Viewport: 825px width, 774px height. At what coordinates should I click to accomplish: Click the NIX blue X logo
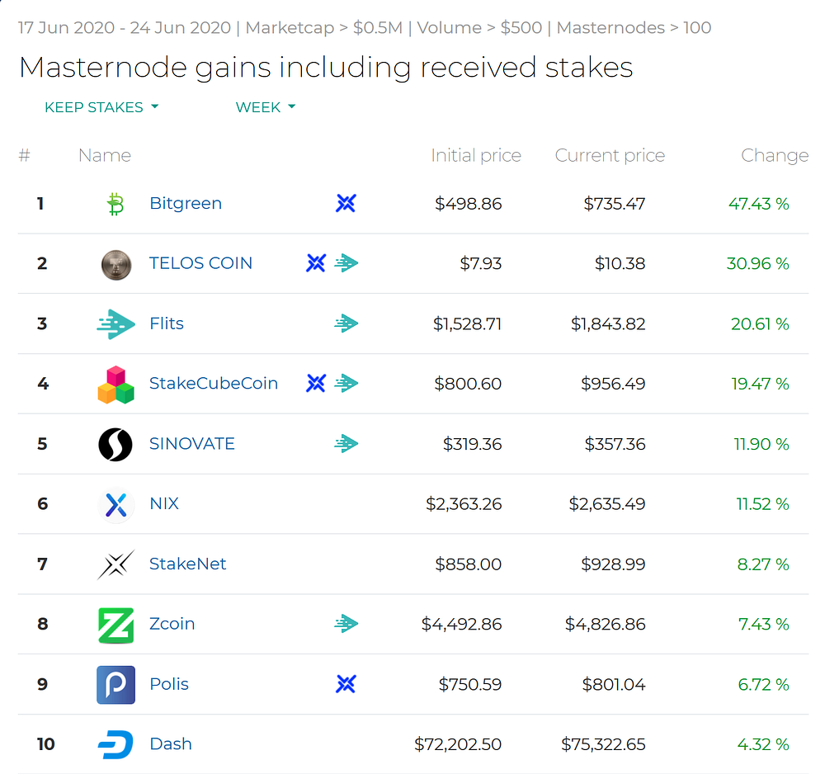[115, 504]
